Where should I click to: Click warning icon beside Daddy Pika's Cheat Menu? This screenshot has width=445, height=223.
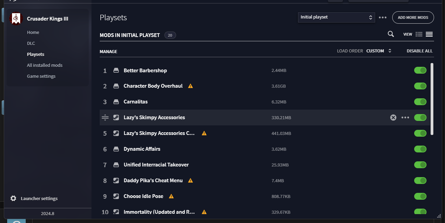(x=190, y=181)
